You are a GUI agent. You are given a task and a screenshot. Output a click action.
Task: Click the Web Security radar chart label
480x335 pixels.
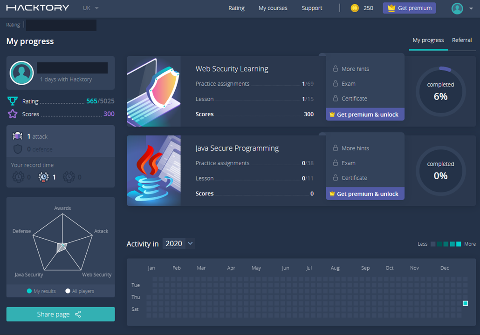tap(97, 275)
